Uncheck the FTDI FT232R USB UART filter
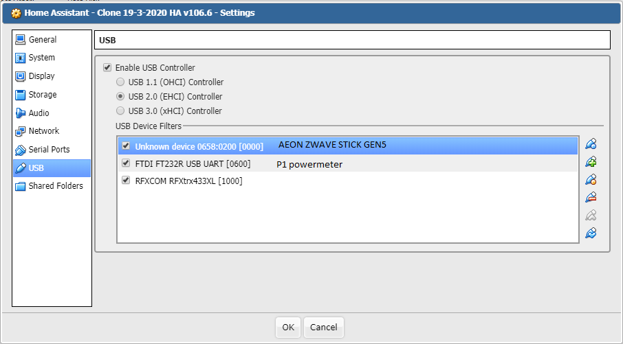The height and width of the screenshot is (344, 623). 126,163
